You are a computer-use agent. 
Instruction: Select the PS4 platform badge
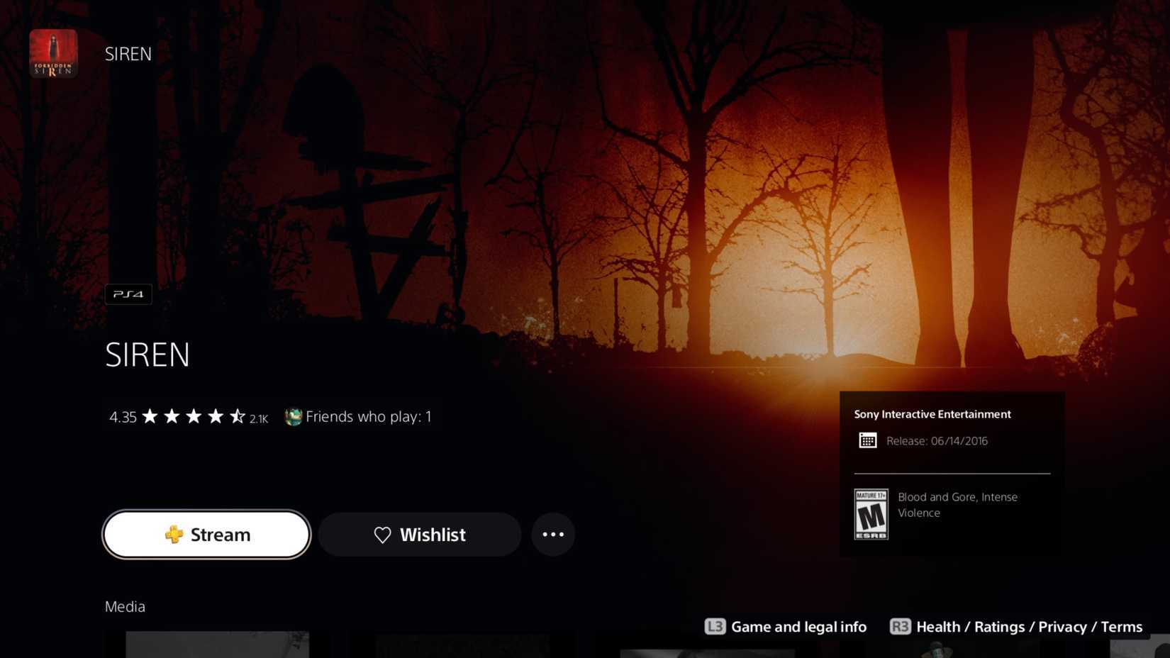128,294
